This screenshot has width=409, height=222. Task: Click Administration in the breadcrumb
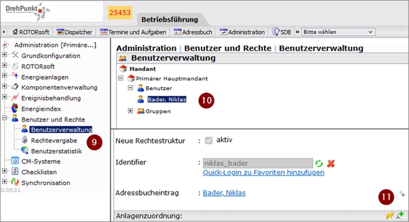(x=146, y=48)
